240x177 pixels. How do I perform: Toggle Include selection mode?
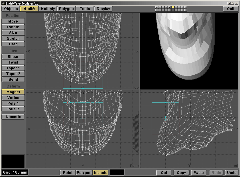[x=101, y=172]
